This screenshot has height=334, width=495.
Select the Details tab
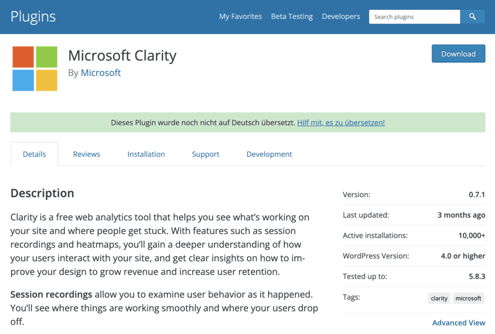[34, 154]
